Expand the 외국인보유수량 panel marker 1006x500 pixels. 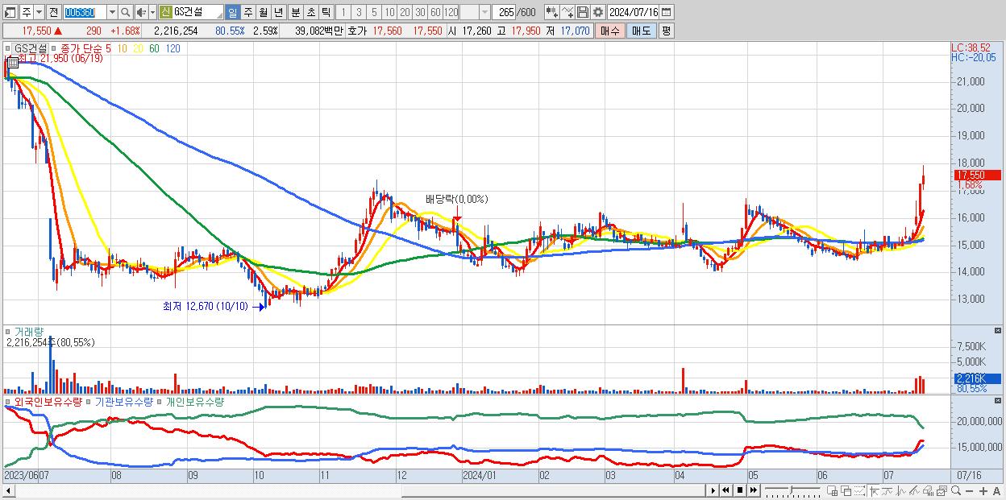(8, 401)
